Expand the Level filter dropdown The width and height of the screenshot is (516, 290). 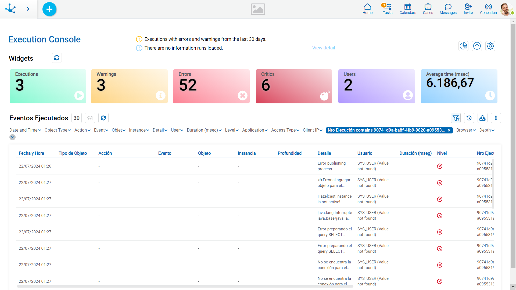[x=232, y=130]
